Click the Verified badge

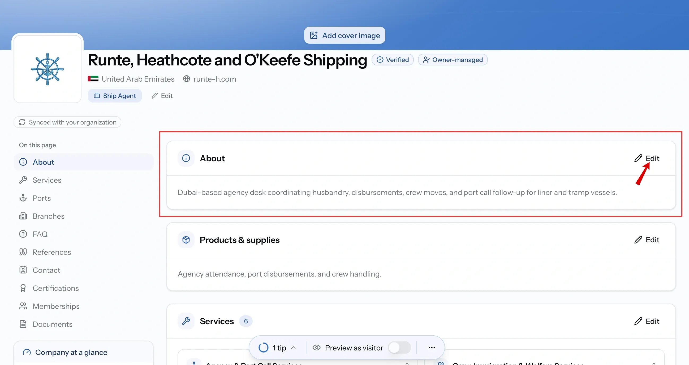pyautogui.click(x=392, y=60)
